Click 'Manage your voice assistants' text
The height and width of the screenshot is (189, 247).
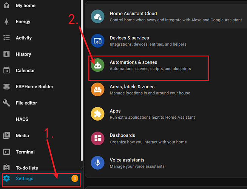click(137, 166)
